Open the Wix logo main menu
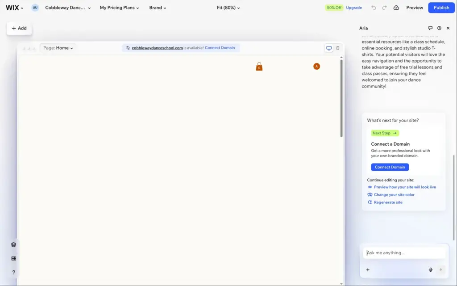Image resolution: width=457 pixels, height=286 pixels. (14, 8)
